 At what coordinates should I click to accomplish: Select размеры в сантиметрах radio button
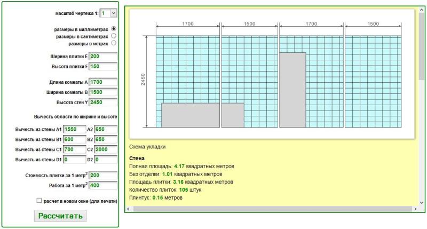[114, 36]
